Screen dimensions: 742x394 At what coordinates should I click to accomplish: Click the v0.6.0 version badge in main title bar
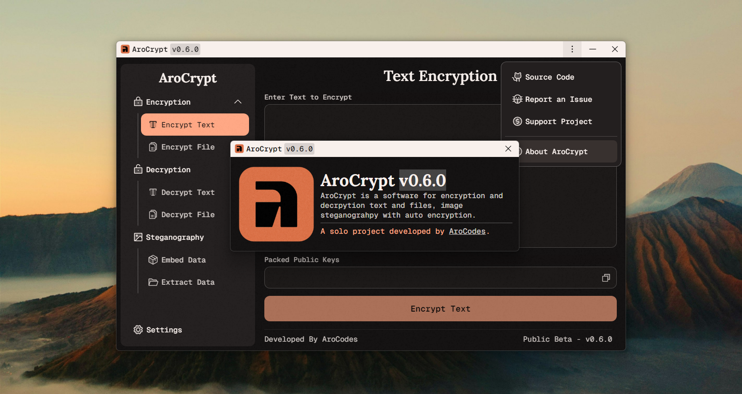click(185, 49)
